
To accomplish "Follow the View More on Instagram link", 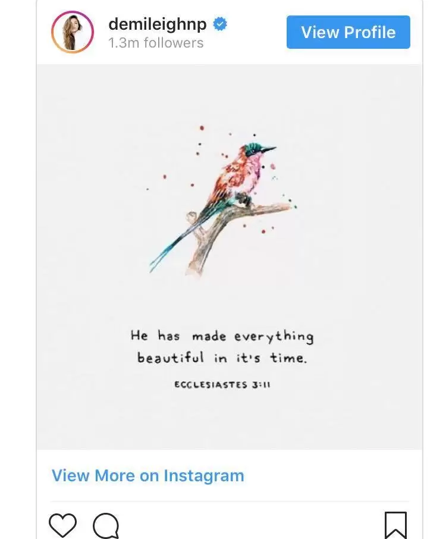I will tap(147, 476).
